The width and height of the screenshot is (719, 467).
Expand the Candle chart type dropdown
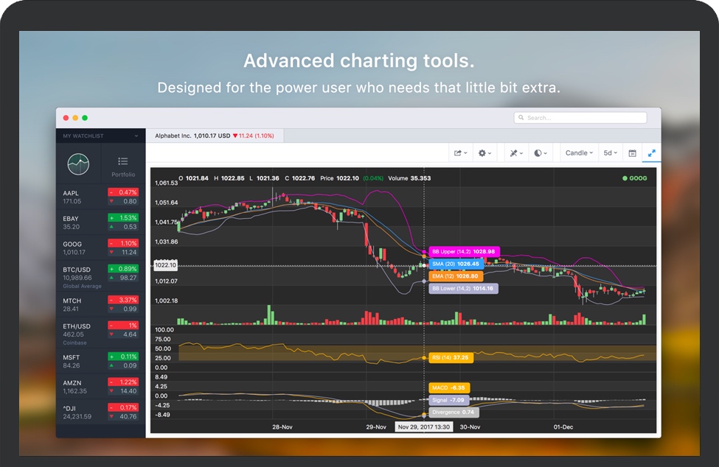tap(579, 153)
